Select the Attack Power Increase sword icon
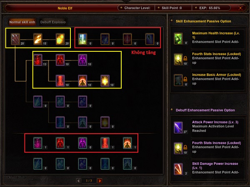The image size is (250, 187). point(178,128)
